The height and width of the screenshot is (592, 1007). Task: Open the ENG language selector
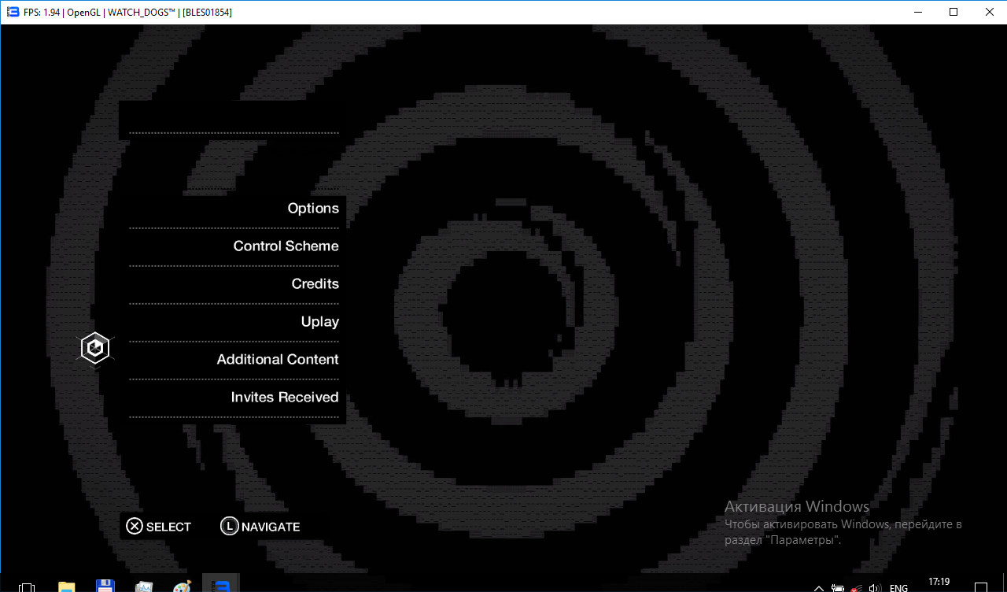tap(898, 588)
